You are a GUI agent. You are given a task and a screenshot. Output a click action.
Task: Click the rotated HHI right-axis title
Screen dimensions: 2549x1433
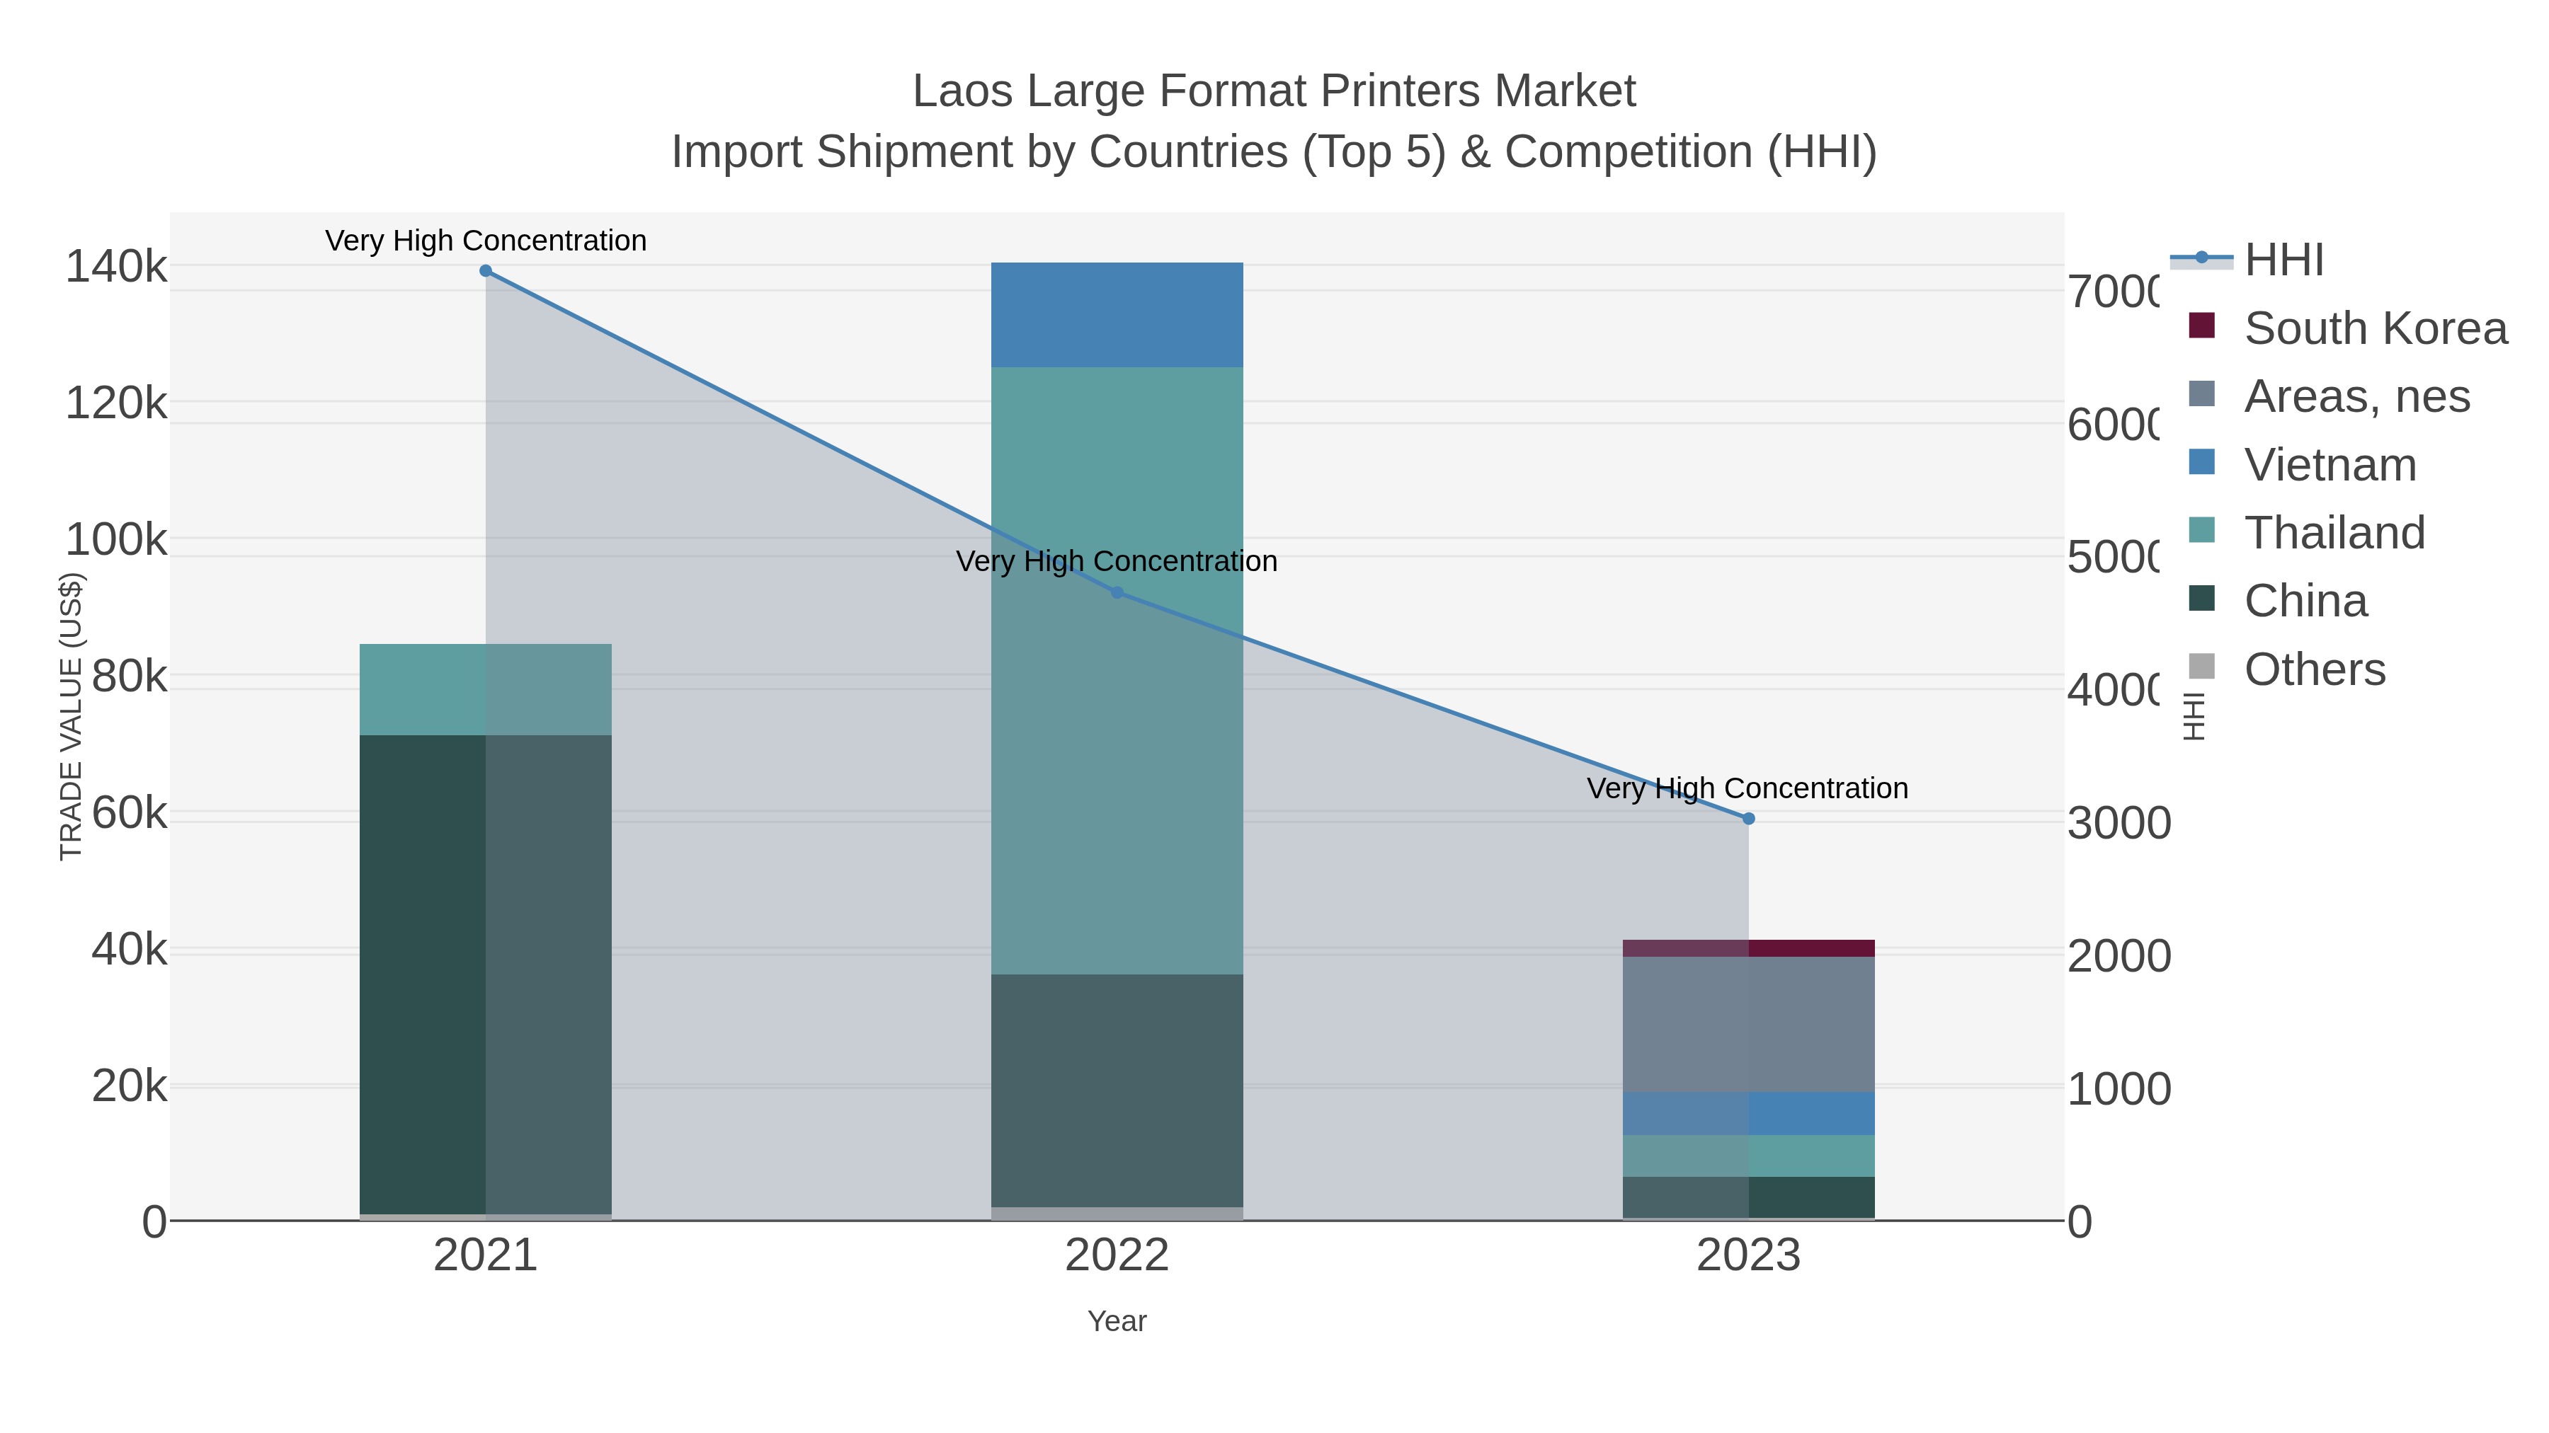(2195, 717)
